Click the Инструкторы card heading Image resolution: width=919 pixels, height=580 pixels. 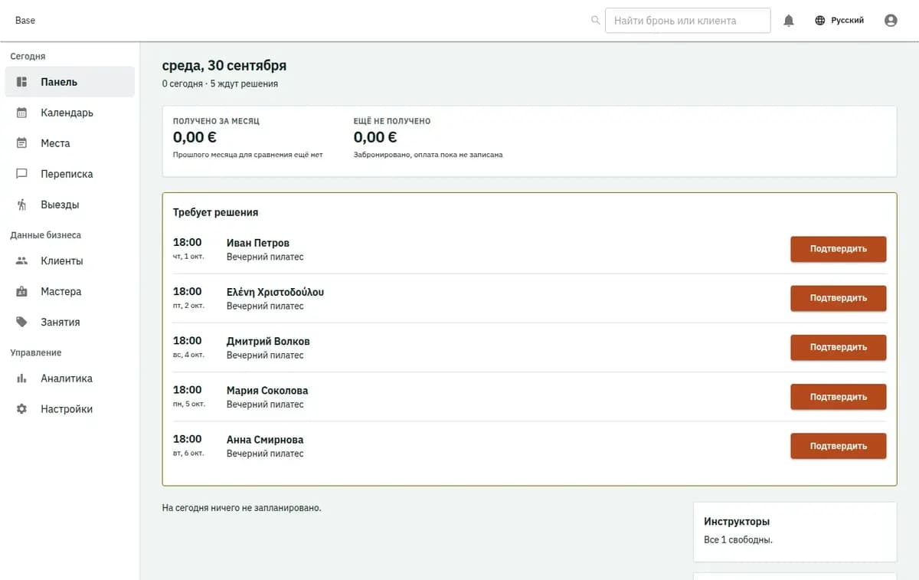pos(737,522)
